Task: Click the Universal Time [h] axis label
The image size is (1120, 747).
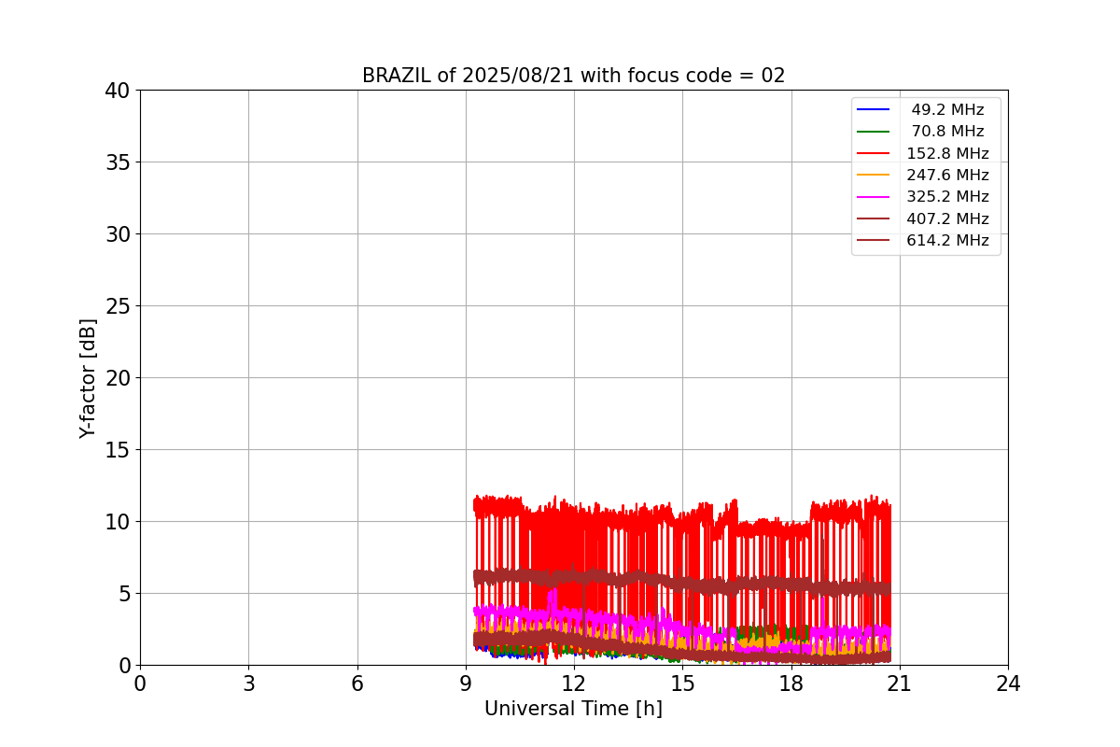Action: [x=573, y=709]
